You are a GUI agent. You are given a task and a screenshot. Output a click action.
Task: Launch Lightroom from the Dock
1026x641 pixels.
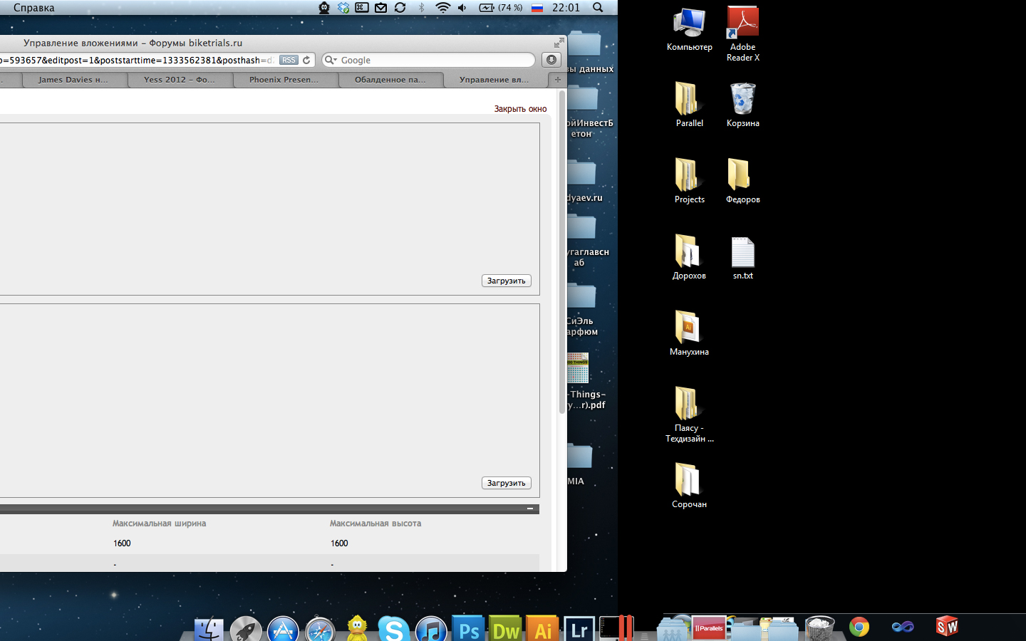point(579,630)
